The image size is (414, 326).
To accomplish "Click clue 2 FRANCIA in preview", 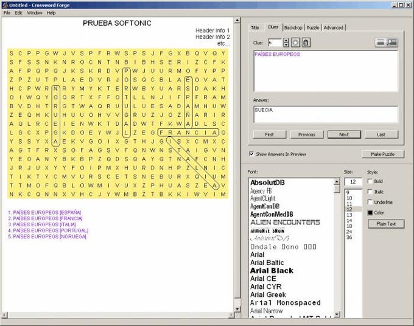I will coord(45,218).
